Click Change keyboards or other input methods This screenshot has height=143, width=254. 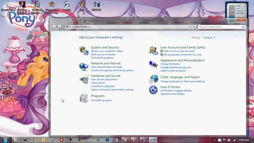[x=183, y=81]
